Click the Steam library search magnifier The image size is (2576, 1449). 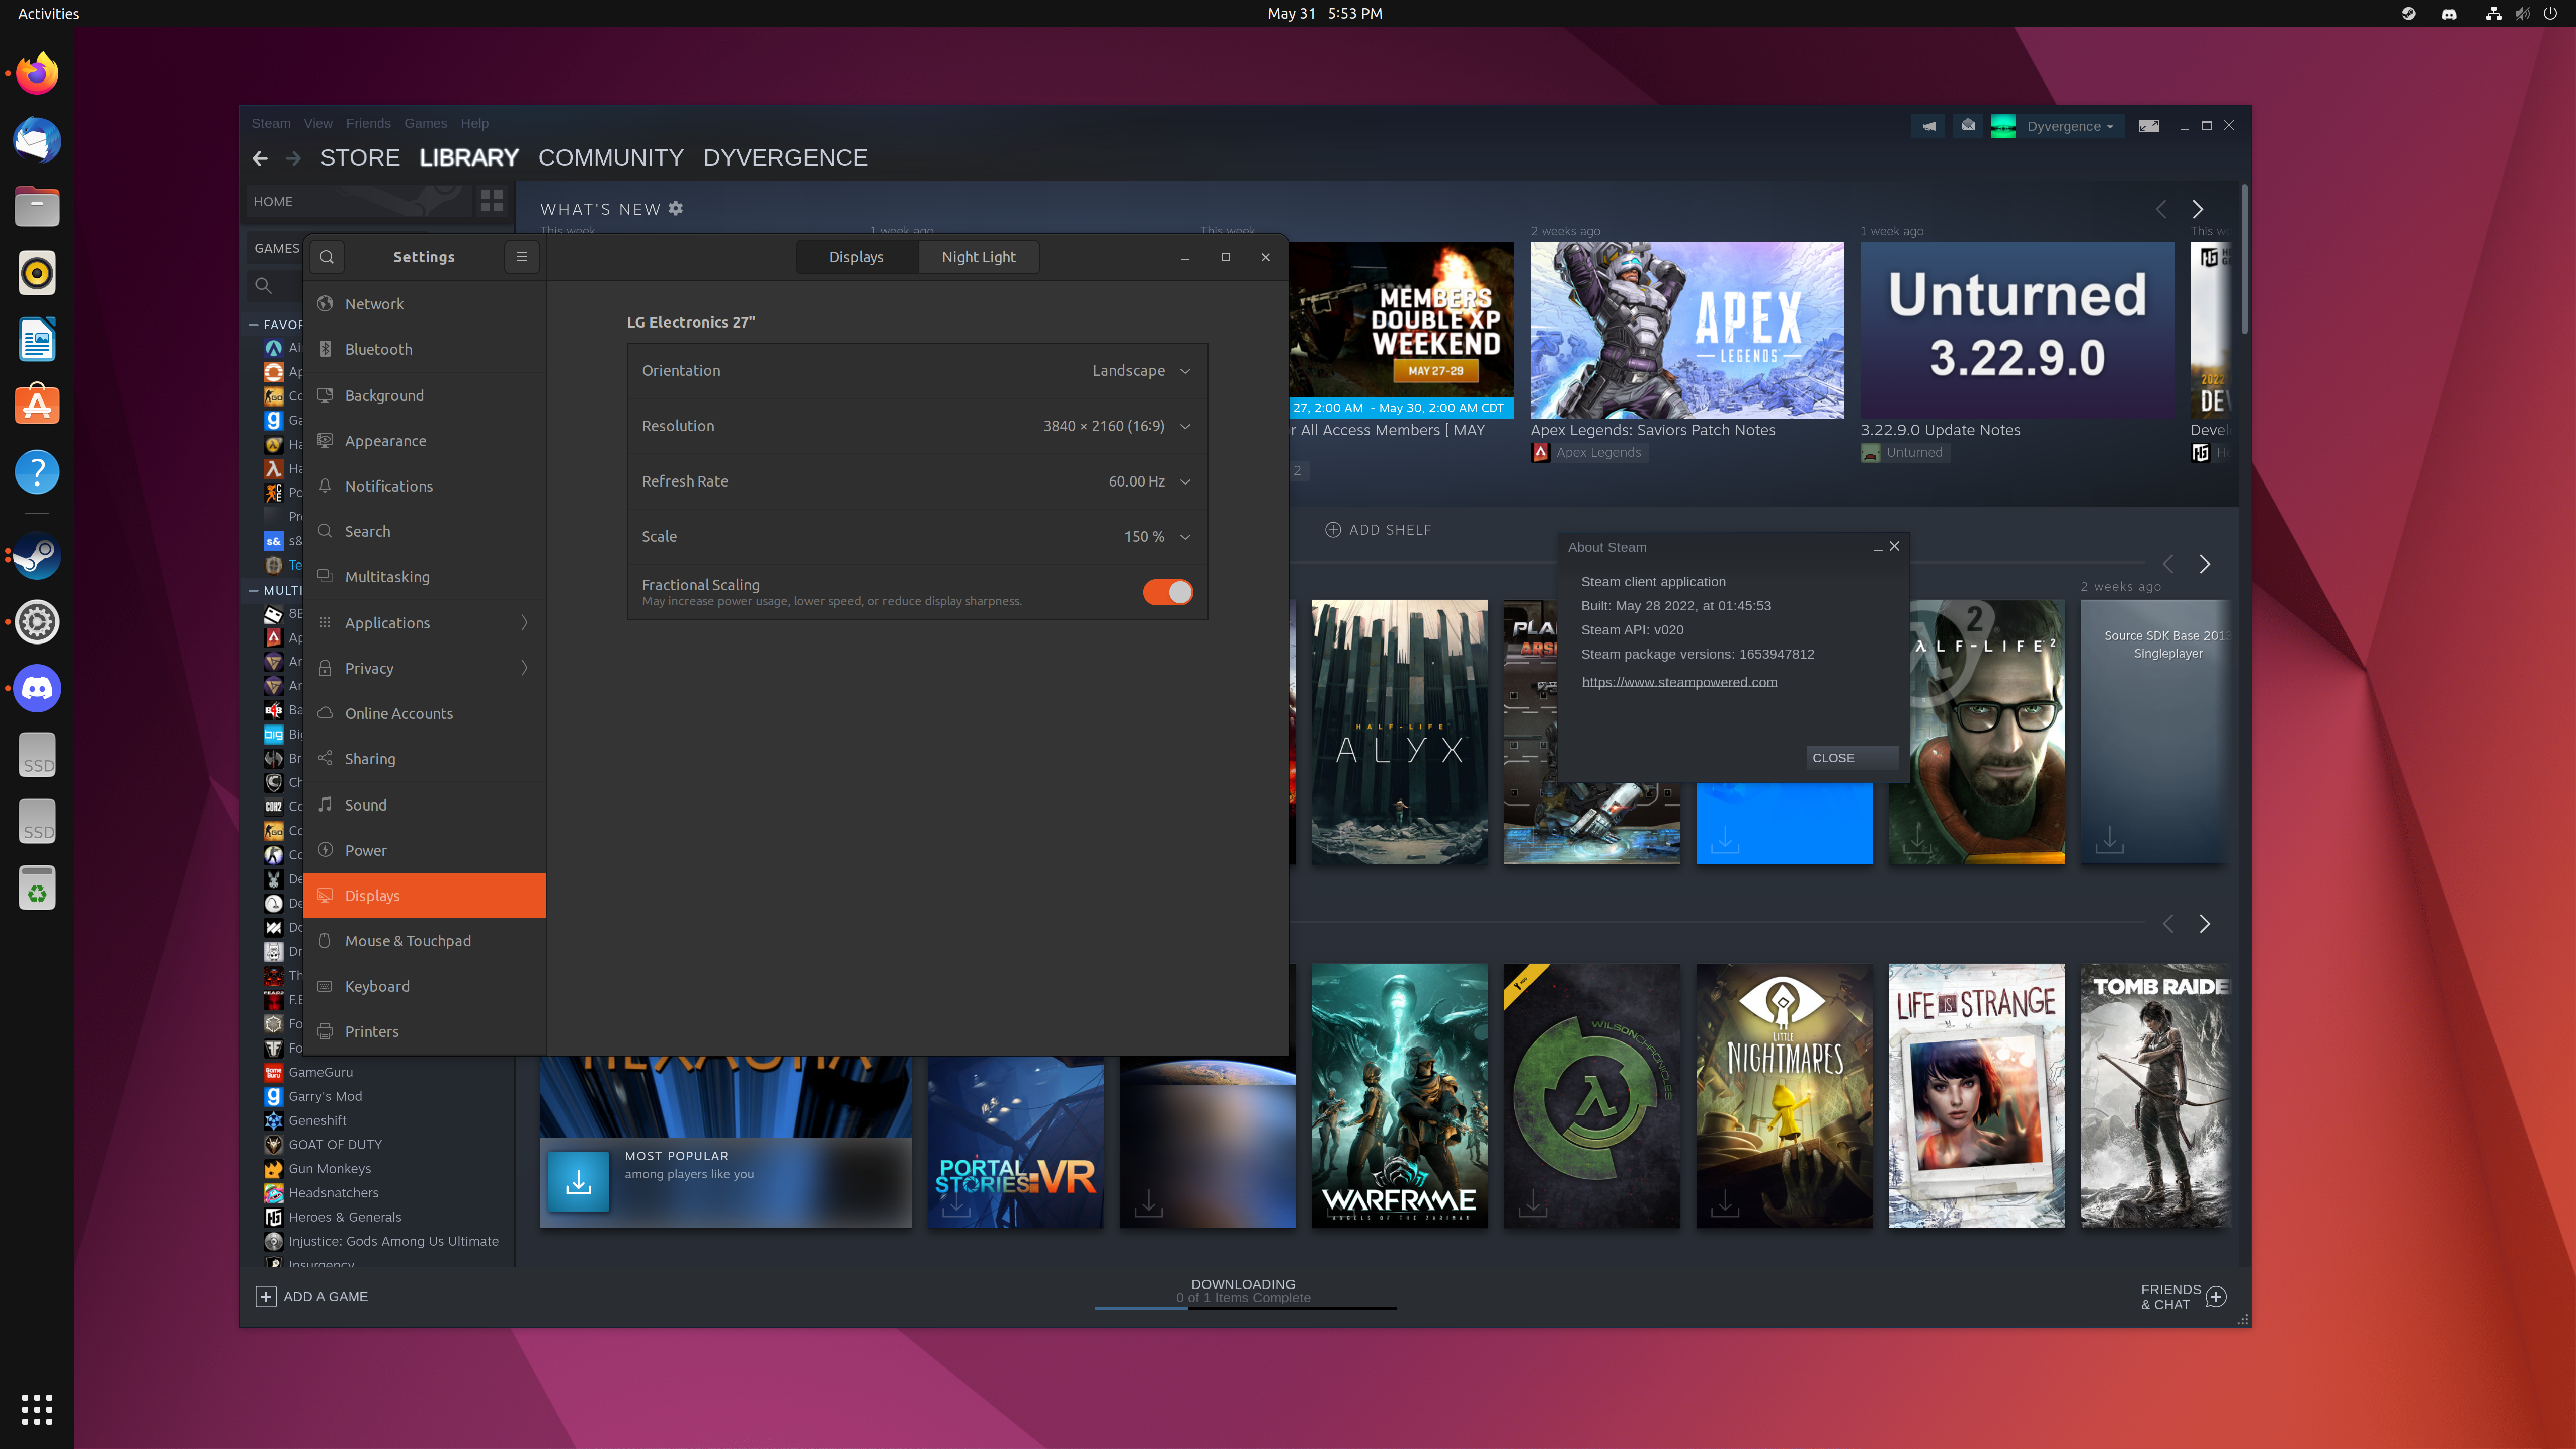coord(263,286)
